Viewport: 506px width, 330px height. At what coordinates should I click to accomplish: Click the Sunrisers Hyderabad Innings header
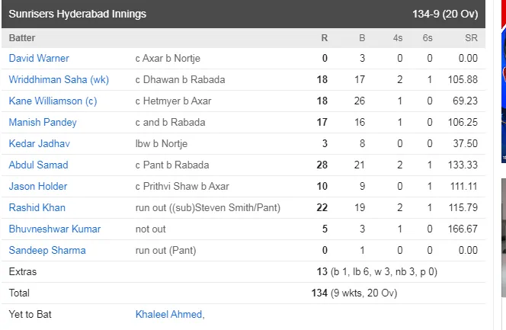[x=78, y=14]
